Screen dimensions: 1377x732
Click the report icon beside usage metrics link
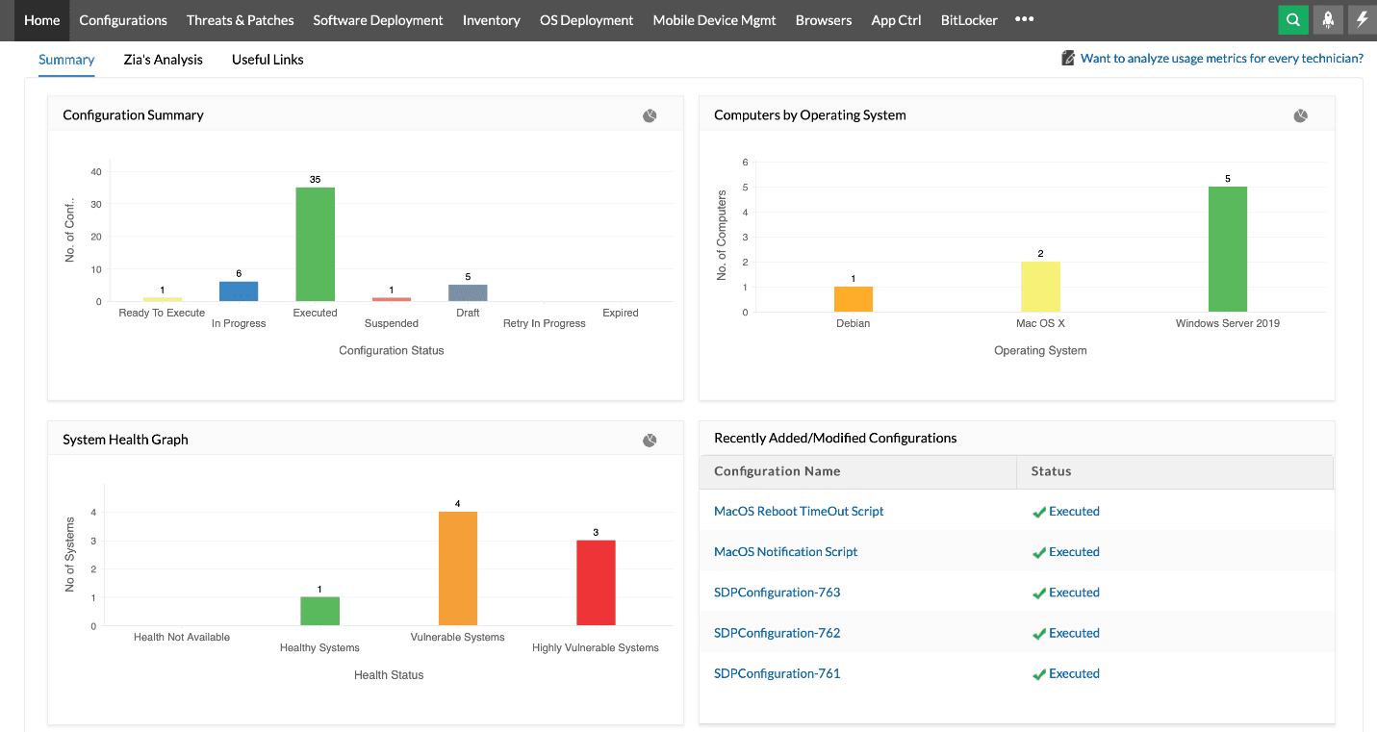coord(1067,59)
